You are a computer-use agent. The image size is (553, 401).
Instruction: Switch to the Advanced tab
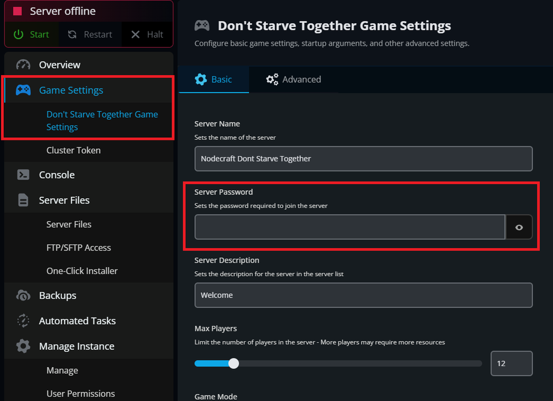[294, 79]
